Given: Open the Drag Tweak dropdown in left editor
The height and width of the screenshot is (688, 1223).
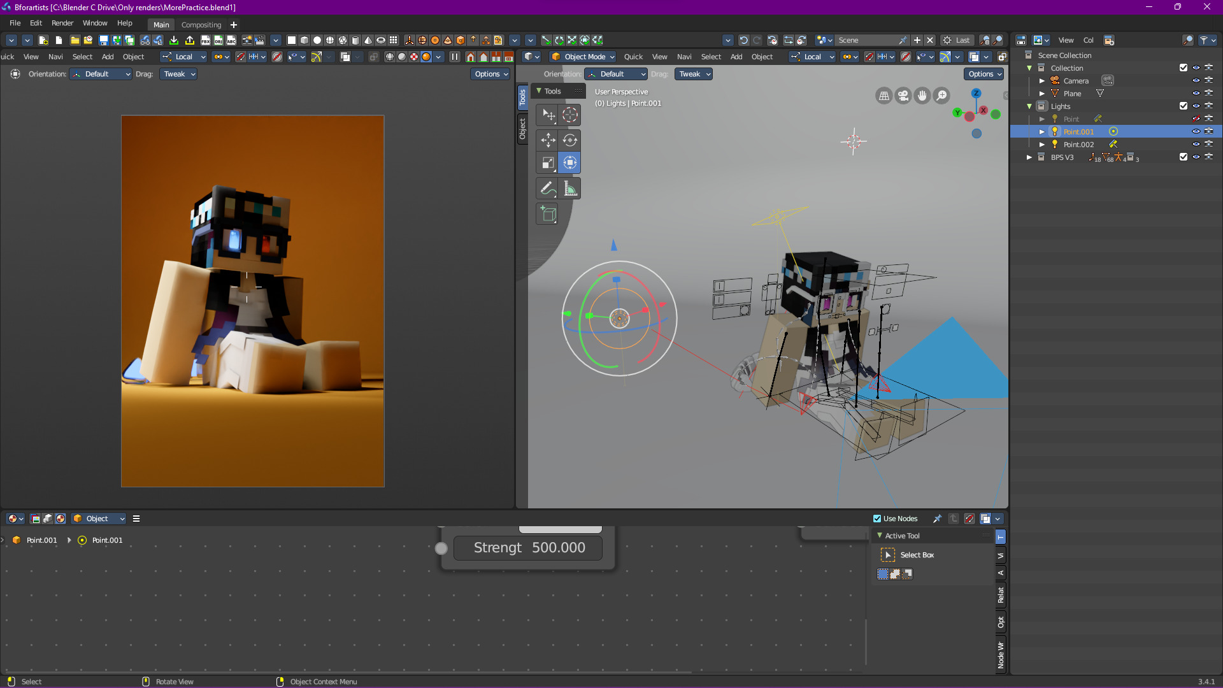Looking at the screenshot, I should point(179,74).
